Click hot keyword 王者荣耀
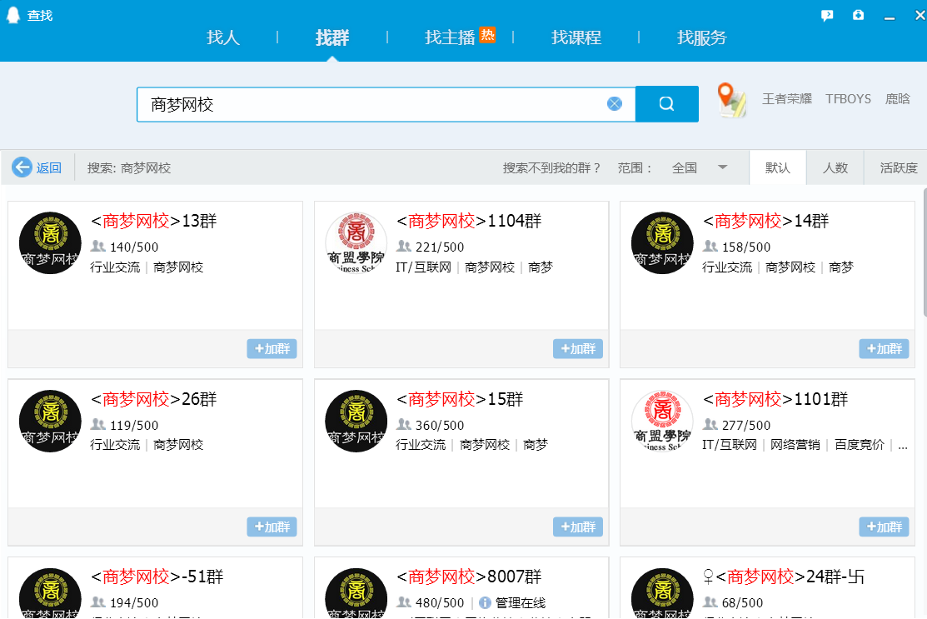927x619 pixels. coord(787,99)
